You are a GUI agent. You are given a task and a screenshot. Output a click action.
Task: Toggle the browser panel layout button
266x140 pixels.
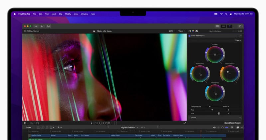pyautogui.click(x=217, y=26)
